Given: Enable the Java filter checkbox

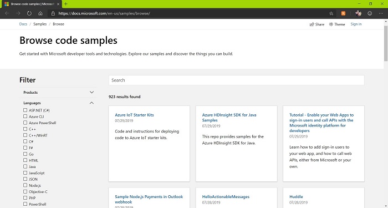Looking at the screenshot, I should coord(25,166).
